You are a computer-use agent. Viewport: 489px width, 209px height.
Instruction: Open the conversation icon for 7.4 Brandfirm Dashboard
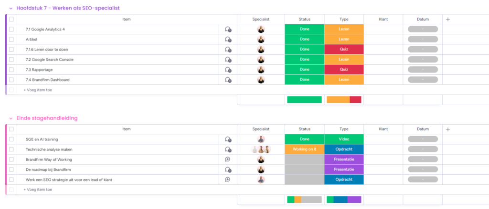click(228, 80)
